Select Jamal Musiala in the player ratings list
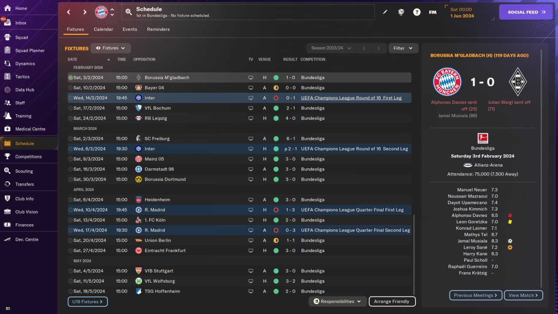The image size is (558, 314). (x=473, y=241)
